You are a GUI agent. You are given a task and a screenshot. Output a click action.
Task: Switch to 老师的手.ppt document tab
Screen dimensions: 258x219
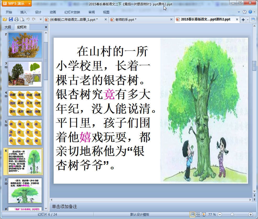point(126,20)
